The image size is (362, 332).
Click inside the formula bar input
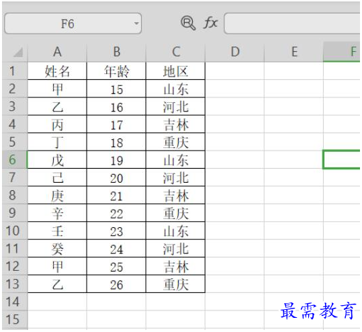point(291,24)
